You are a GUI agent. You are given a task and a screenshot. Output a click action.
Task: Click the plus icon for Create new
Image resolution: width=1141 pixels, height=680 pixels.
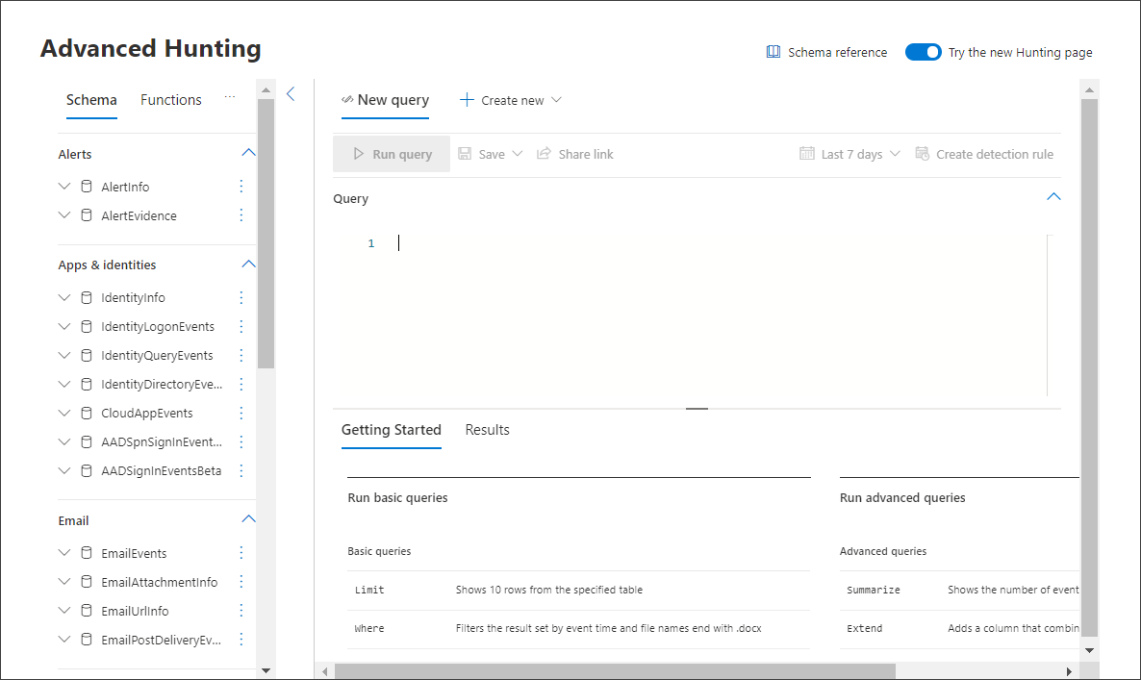pyautogui.click(x=467, y=100)
